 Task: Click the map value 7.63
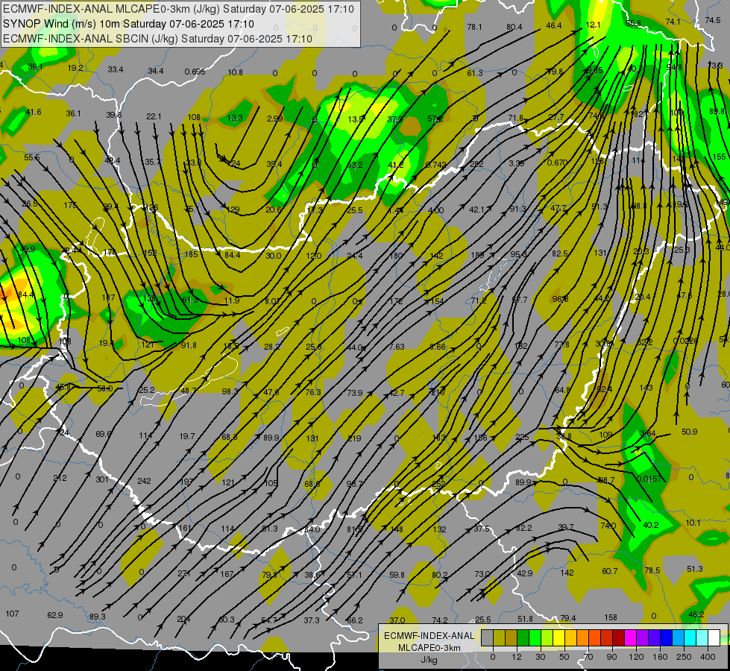[x=397, y=347]
